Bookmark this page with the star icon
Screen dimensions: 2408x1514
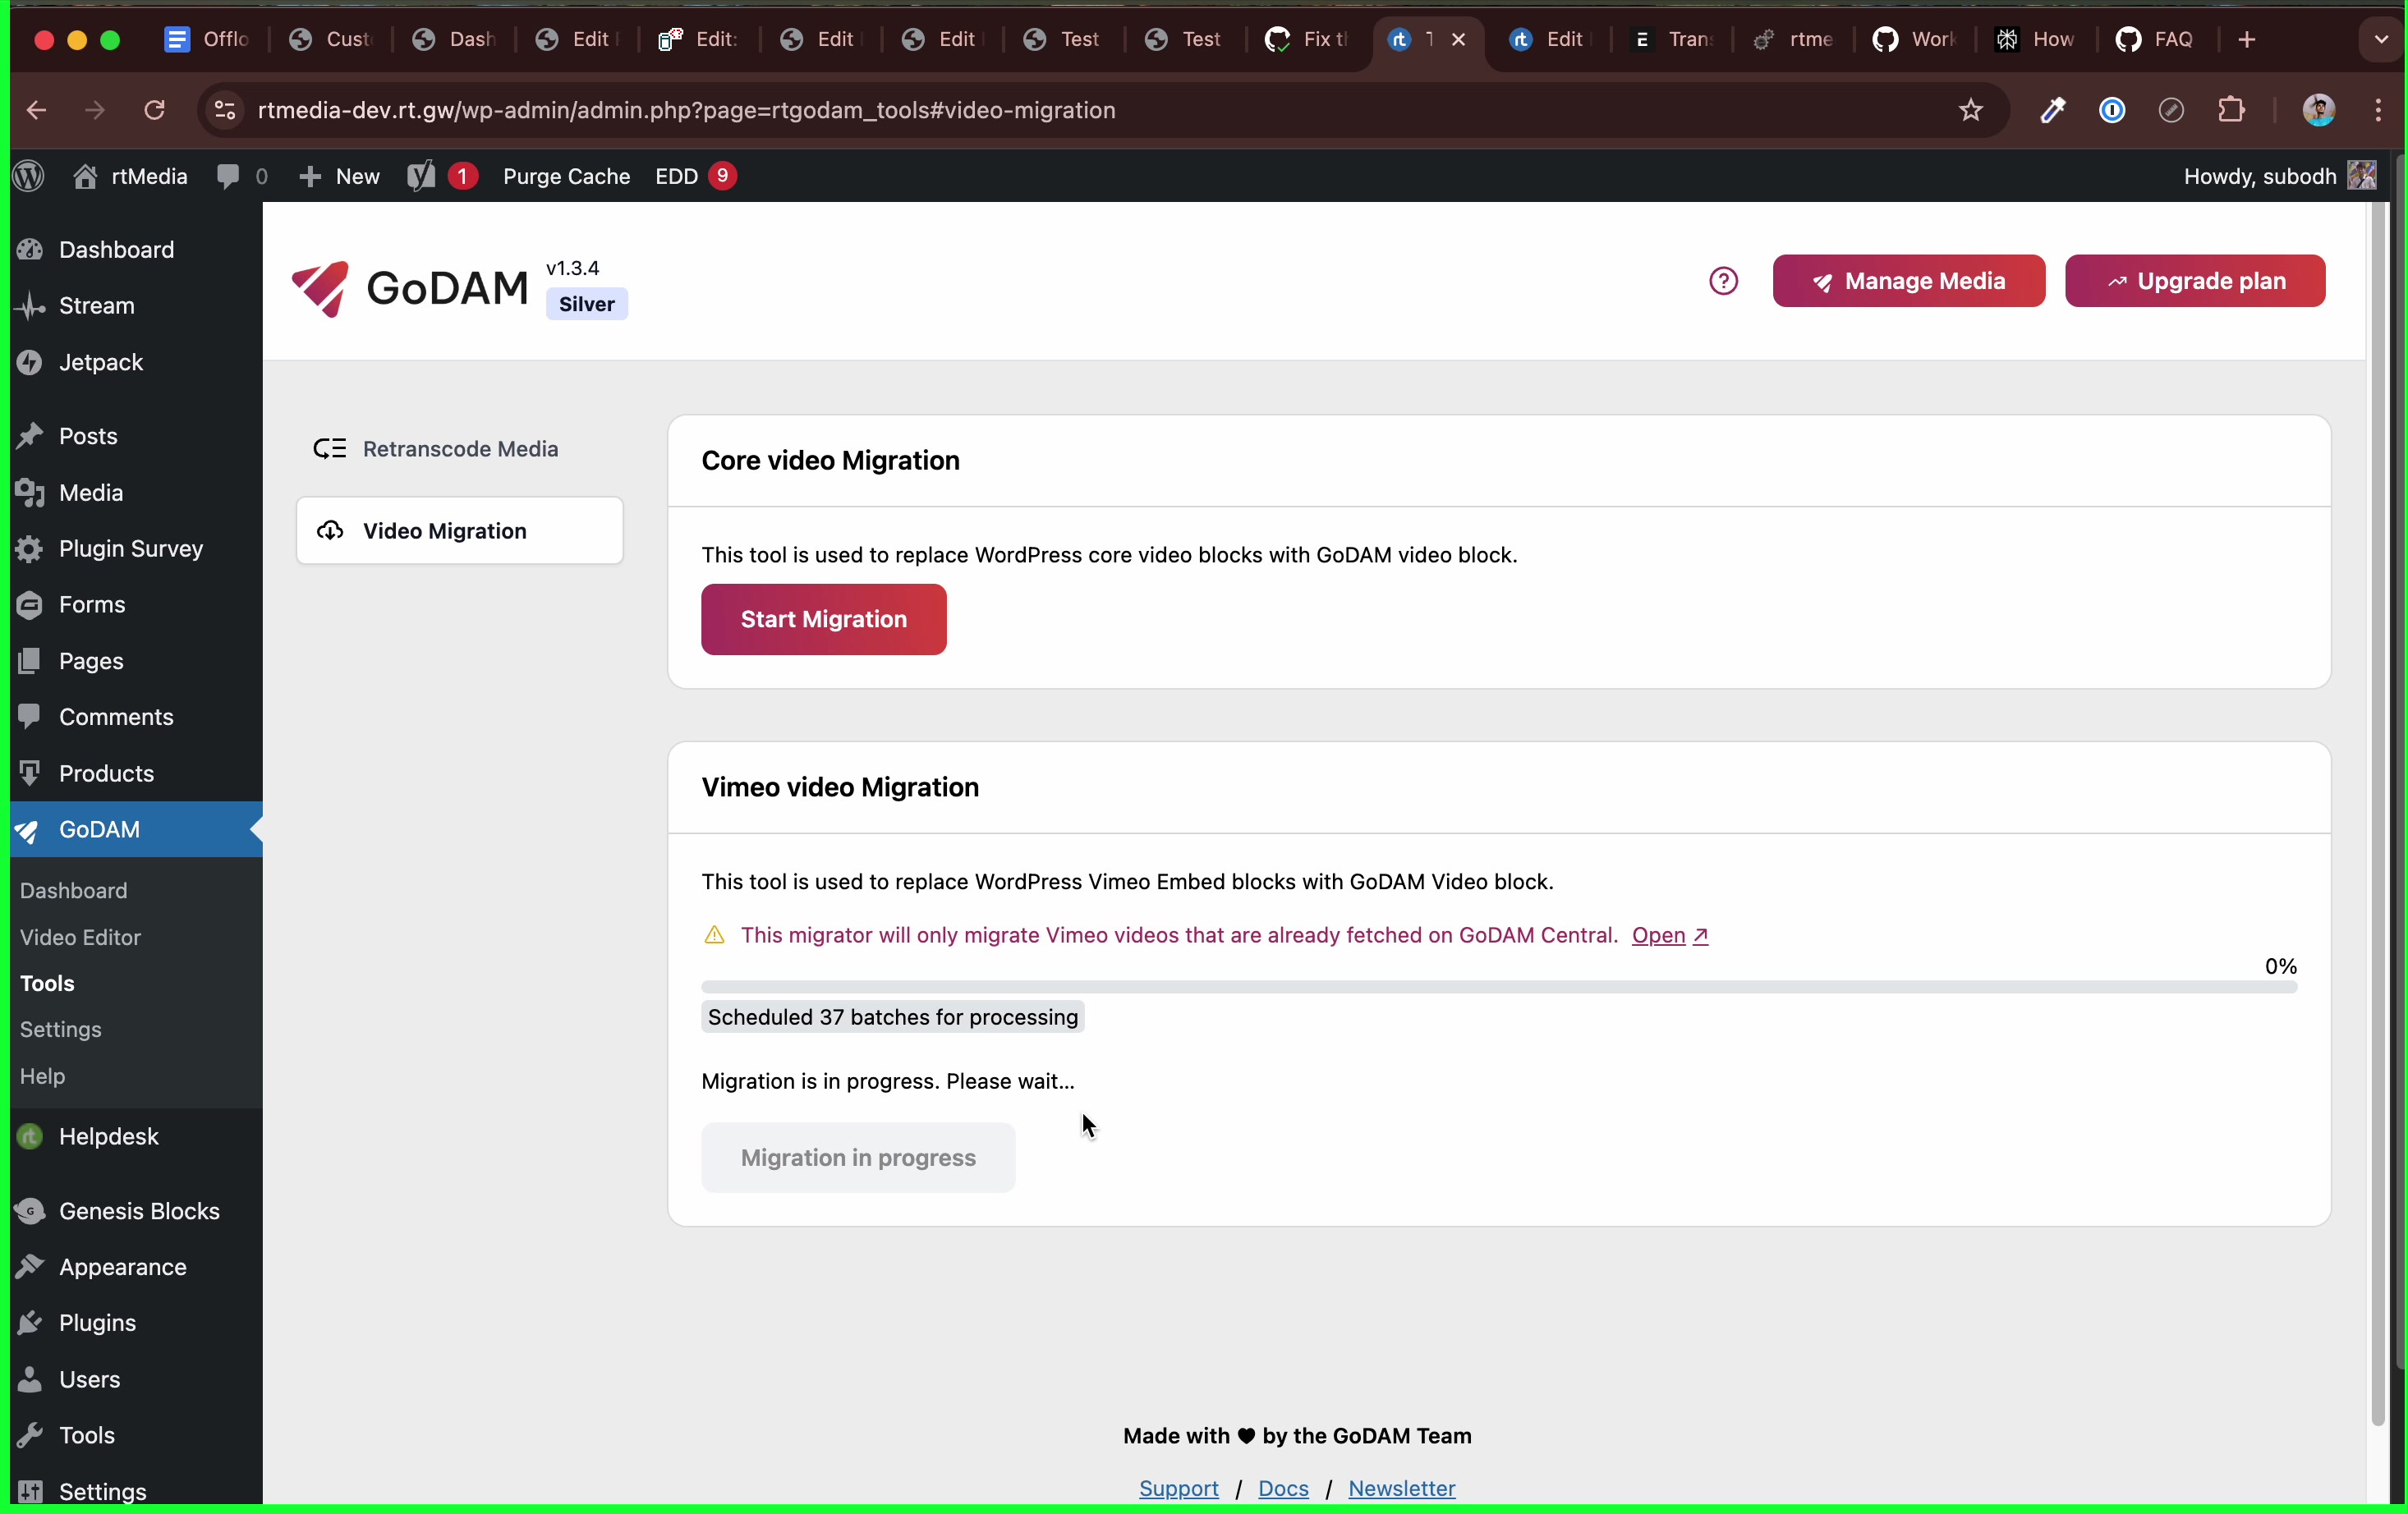tap(1971, 110)
